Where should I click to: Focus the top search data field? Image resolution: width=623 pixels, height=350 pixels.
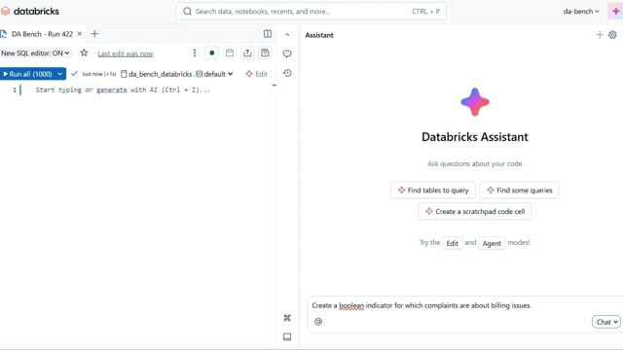(x=311, y=11)
